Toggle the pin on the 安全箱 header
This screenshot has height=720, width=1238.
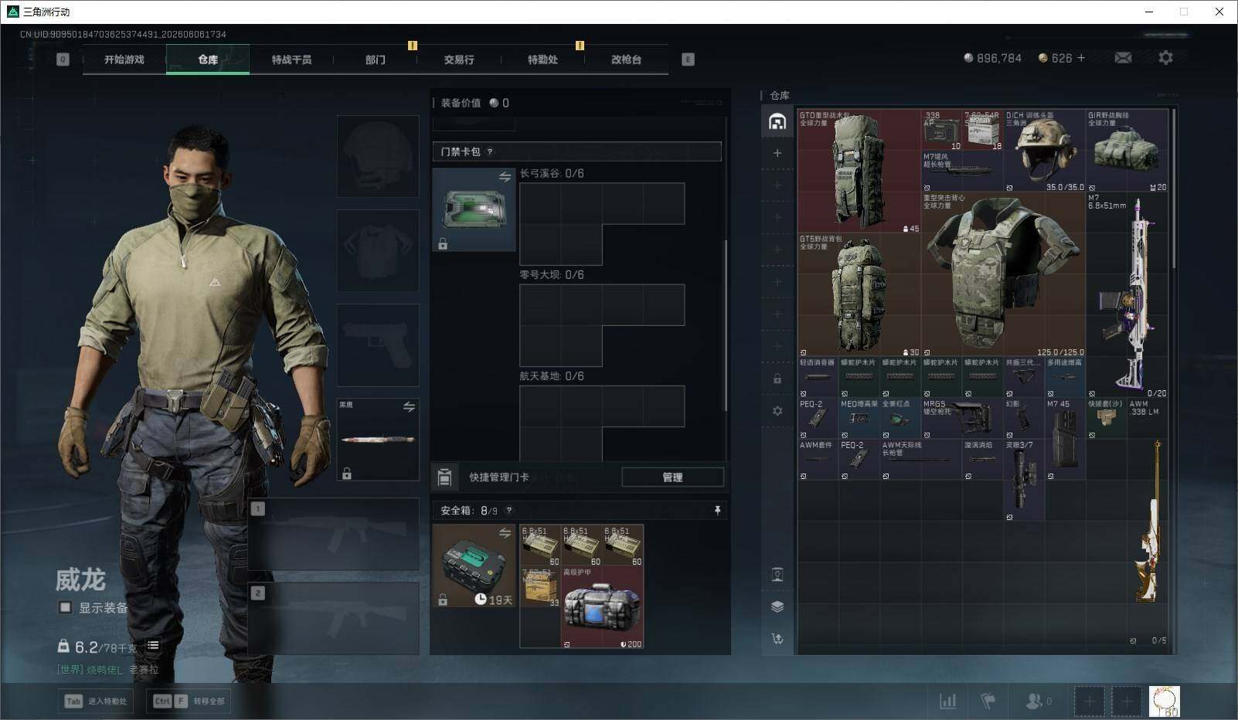717,511
